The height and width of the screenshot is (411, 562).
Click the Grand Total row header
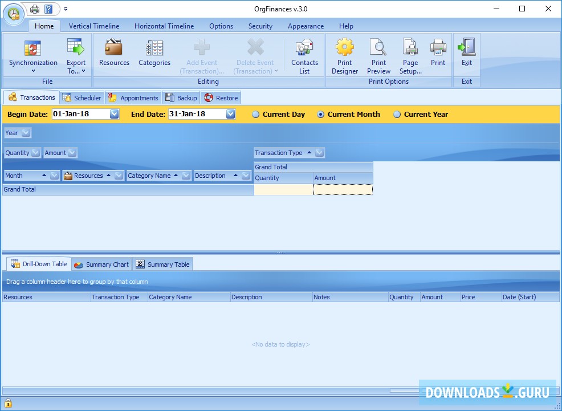(128, 190)
